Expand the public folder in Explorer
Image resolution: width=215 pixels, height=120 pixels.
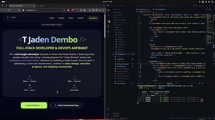coord(119,25)
